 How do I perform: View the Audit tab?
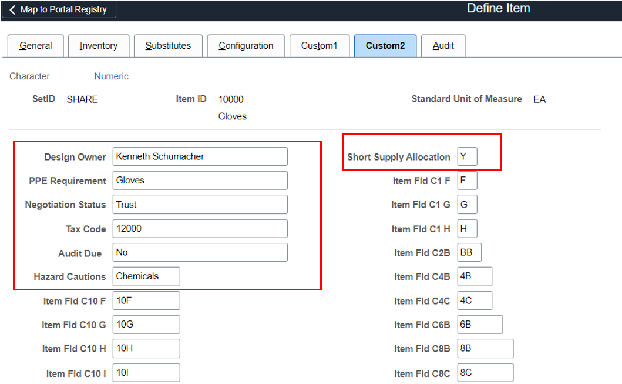(443, 46)
